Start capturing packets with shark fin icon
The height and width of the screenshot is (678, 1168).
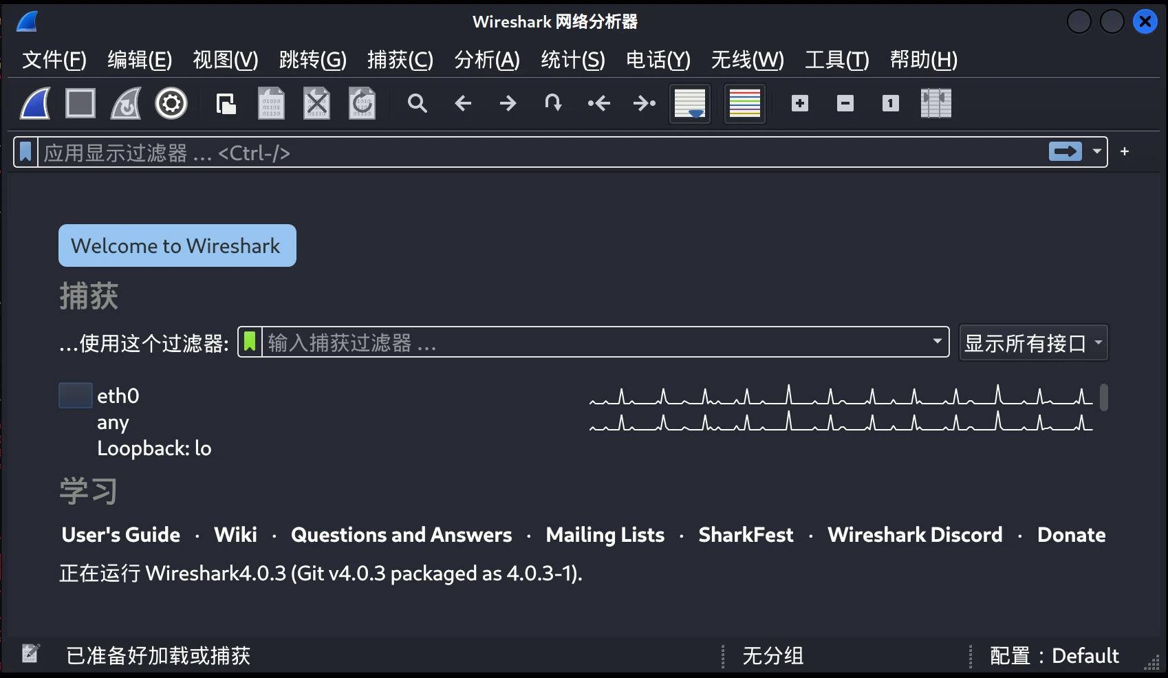[35, 104]
